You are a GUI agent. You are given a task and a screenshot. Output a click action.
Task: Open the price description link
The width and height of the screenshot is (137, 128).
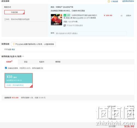click(x=115, y=1)
